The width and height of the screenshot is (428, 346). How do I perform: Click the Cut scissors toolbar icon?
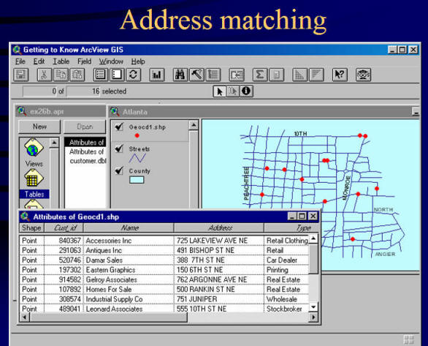45,75
